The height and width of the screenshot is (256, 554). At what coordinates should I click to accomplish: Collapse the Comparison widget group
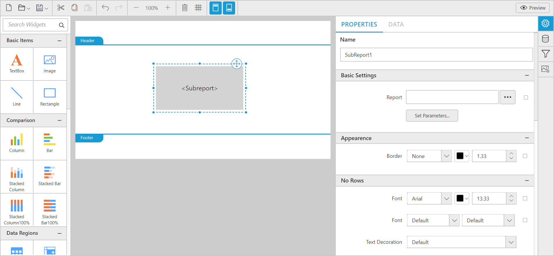(60, 120)
